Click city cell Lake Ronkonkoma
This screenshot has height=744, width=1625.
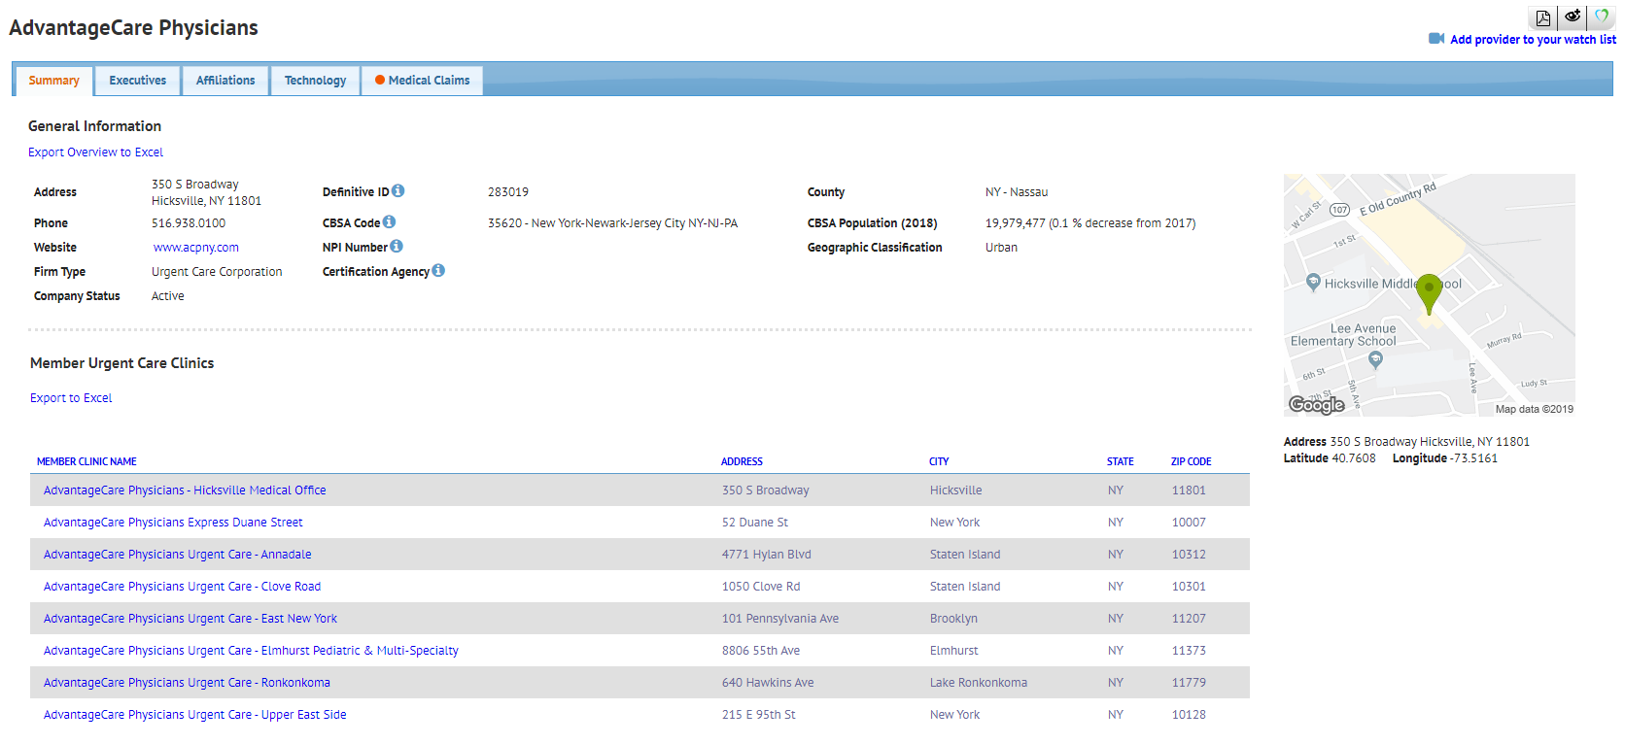pyautogui.click(x=979, y=683)
